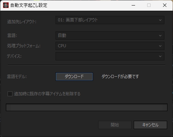Screen dimensions: 173x137
Task: Click the 処理プラットフォーム label
Action: point(24,46)
